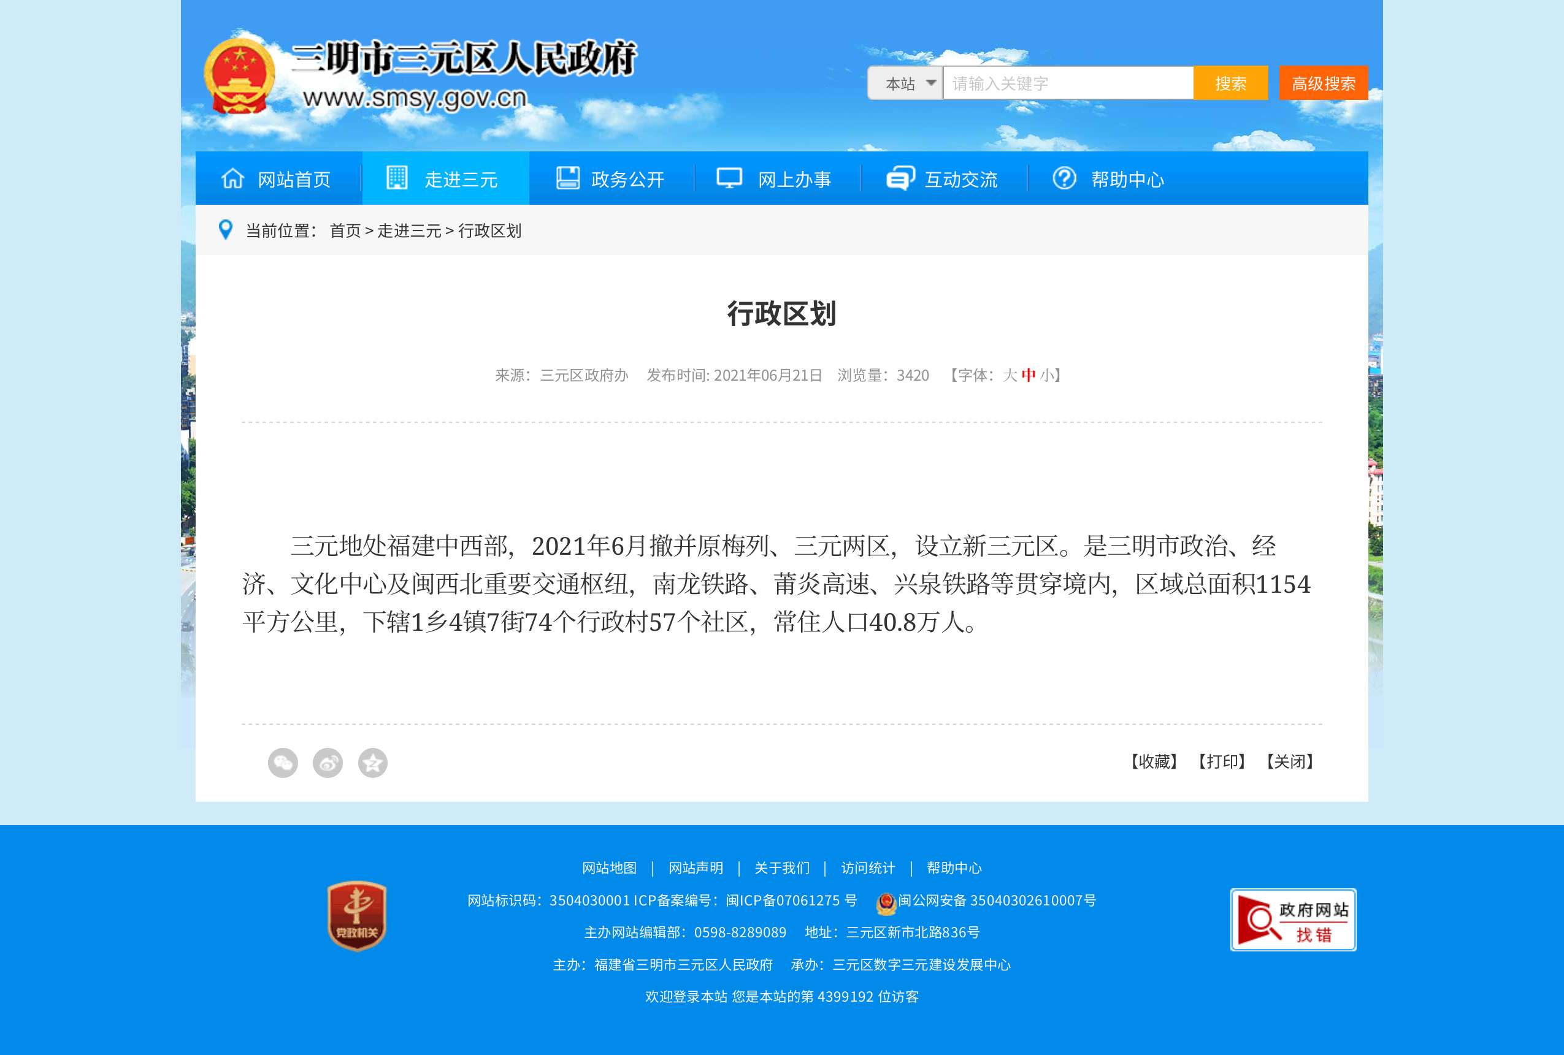Viewport: 1564px width, 1055px height.
Task: Open 高级搜索 advanced search
Action: click(x=1323, y=83)
